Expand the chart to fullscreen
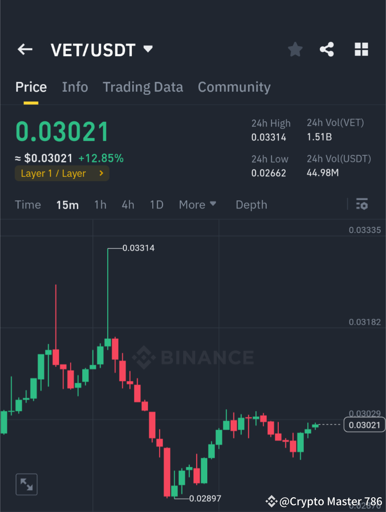The width and height of the screenshot is (386, 512). [26, 484]
